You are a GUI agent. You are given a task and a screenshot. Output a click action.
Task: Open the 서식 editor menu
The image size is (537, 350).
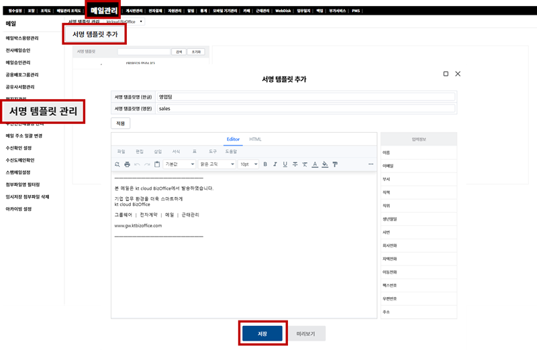pos(176,152)
